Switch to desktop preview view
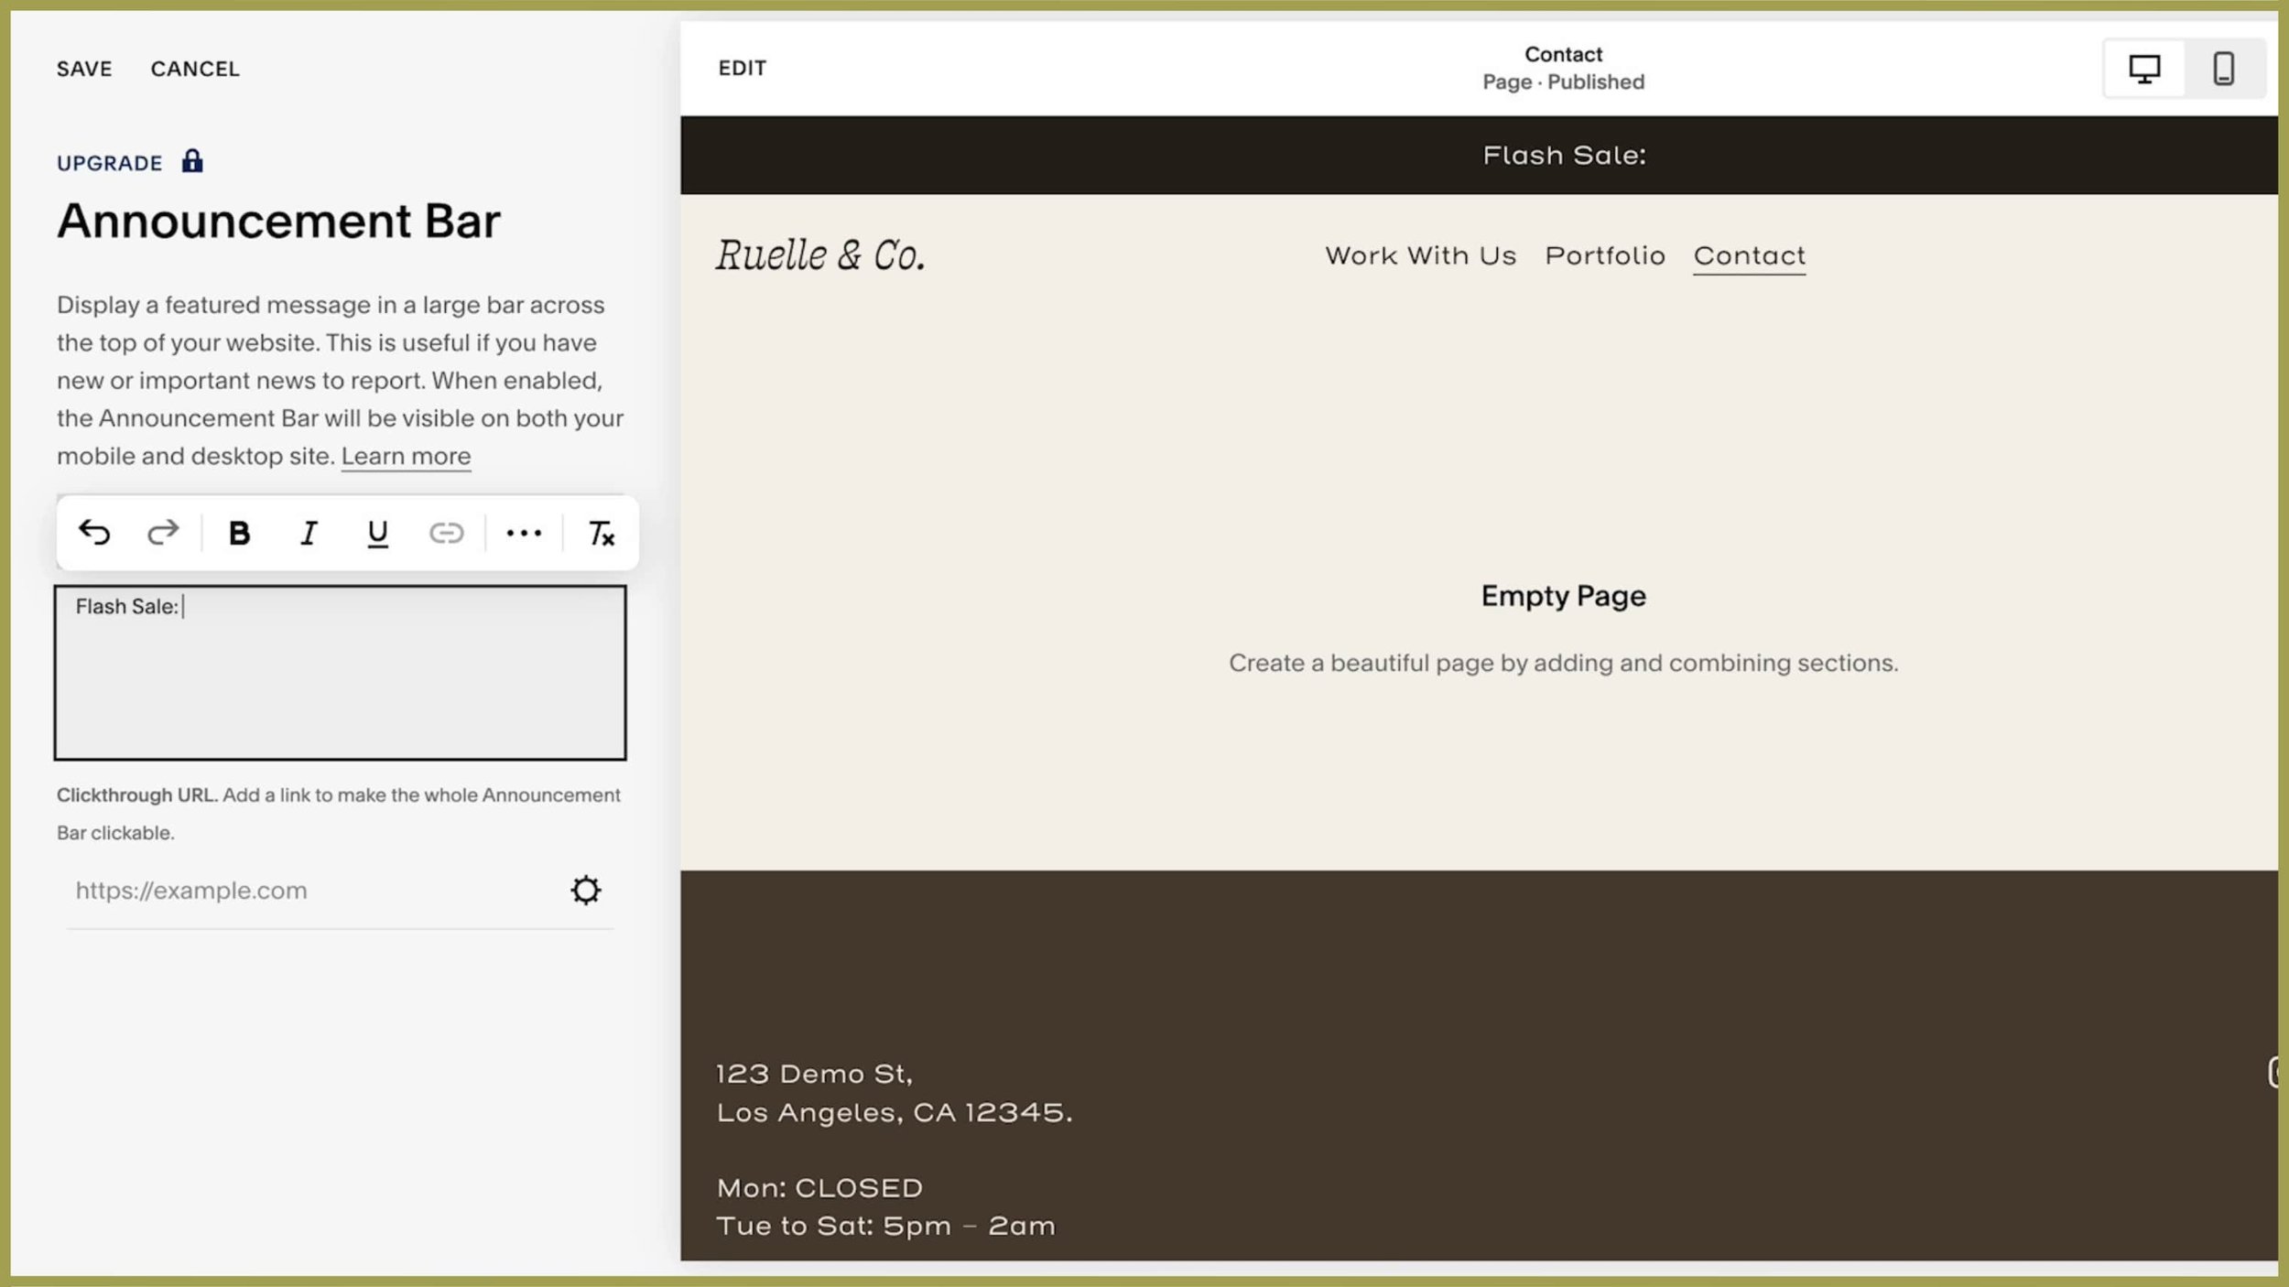Image resolution: width=2289 pixels, height=1287 pixels. coord(2144,69)
